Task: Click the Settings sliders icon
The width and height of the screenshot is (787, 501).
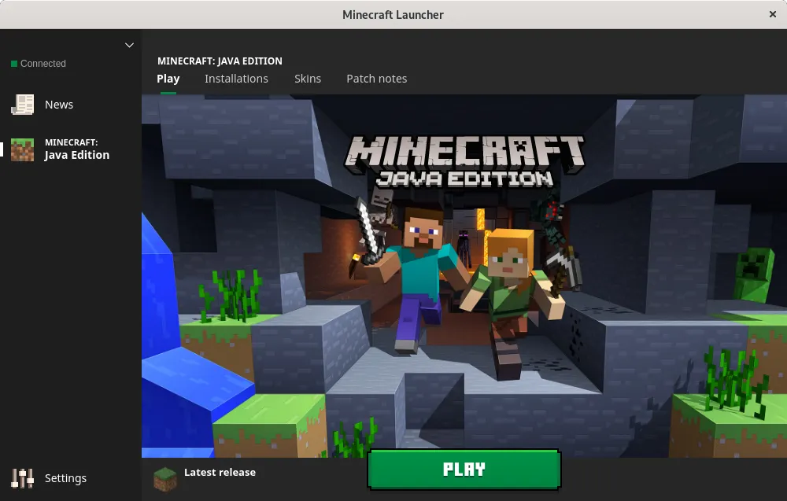Action: 23,478
